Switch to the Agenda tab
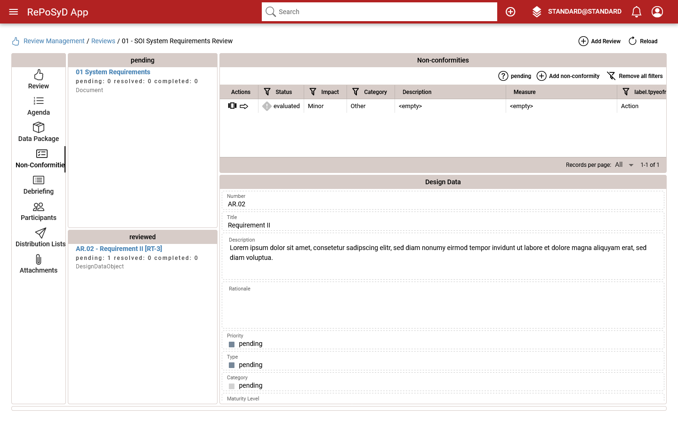The image size is (678, 423). (39, 106)
